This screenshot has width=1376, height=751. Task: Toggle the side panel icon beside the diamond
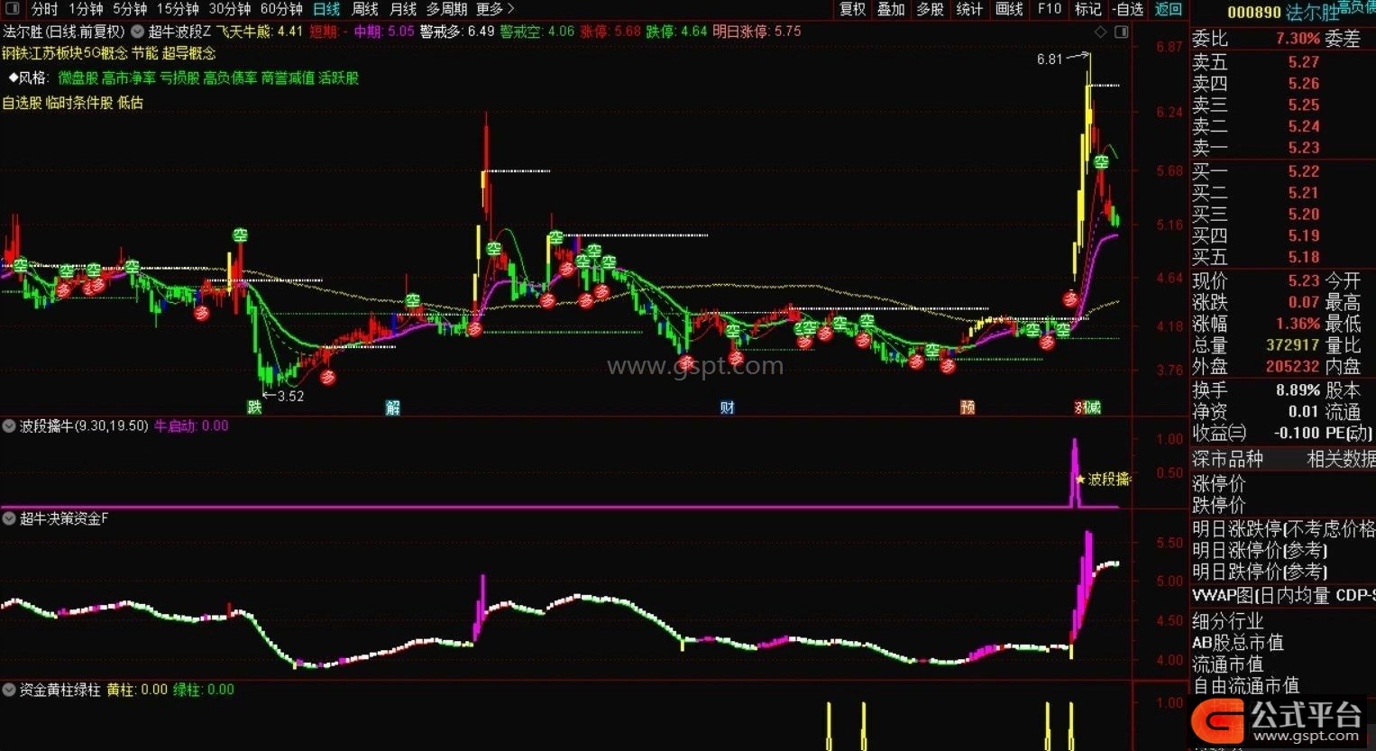pyautogui.click(x=1121, y=32)
